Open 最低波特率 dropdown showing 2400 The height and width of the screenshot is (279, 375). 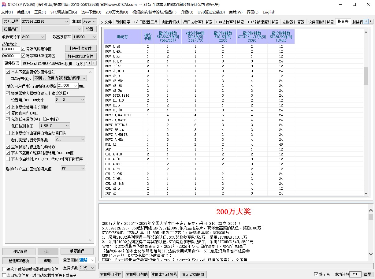tap(33, 37)
